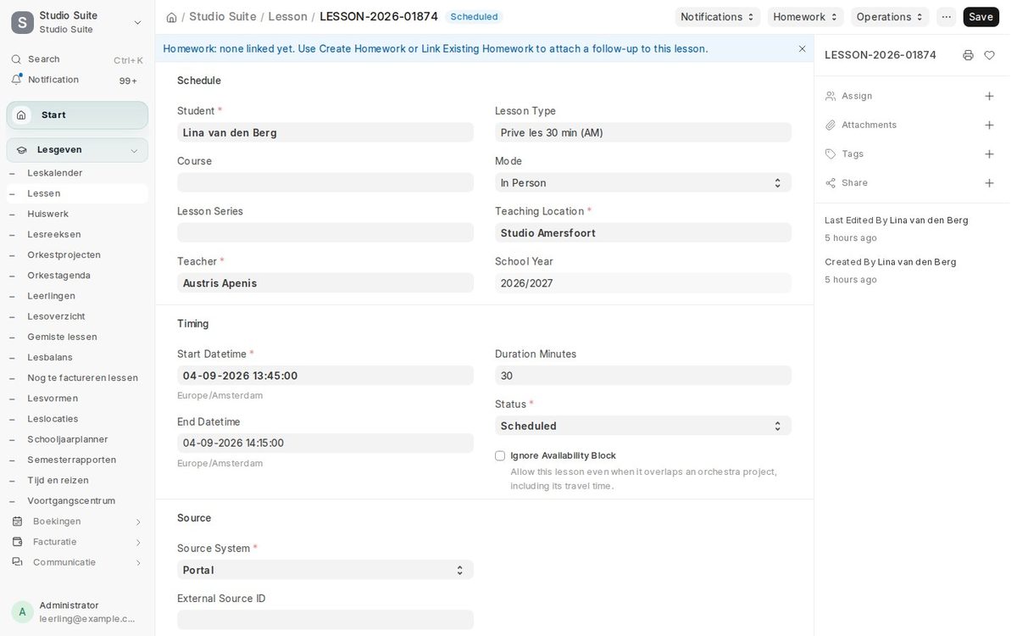Click the Start Datetime field
Image resolution: width=1017 pixels, height=636 pixels.
pos(325,376)
